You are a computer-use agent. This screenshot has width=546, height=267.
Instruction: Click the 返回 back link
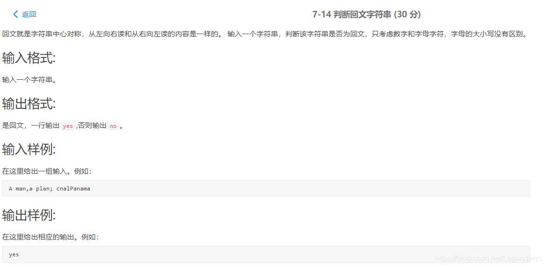(29, 14)
